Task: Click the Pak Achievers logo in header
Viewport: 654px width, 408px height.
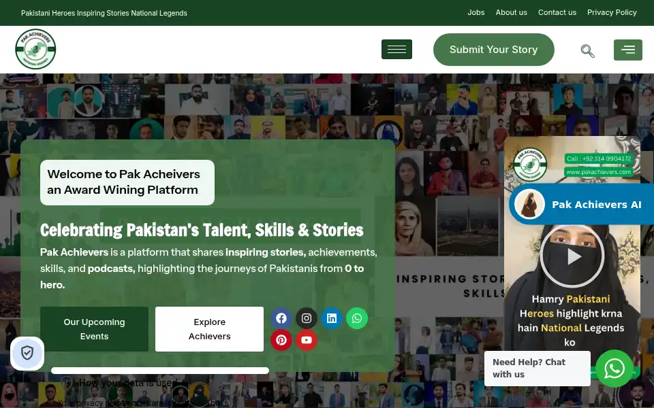Action: 35,49
